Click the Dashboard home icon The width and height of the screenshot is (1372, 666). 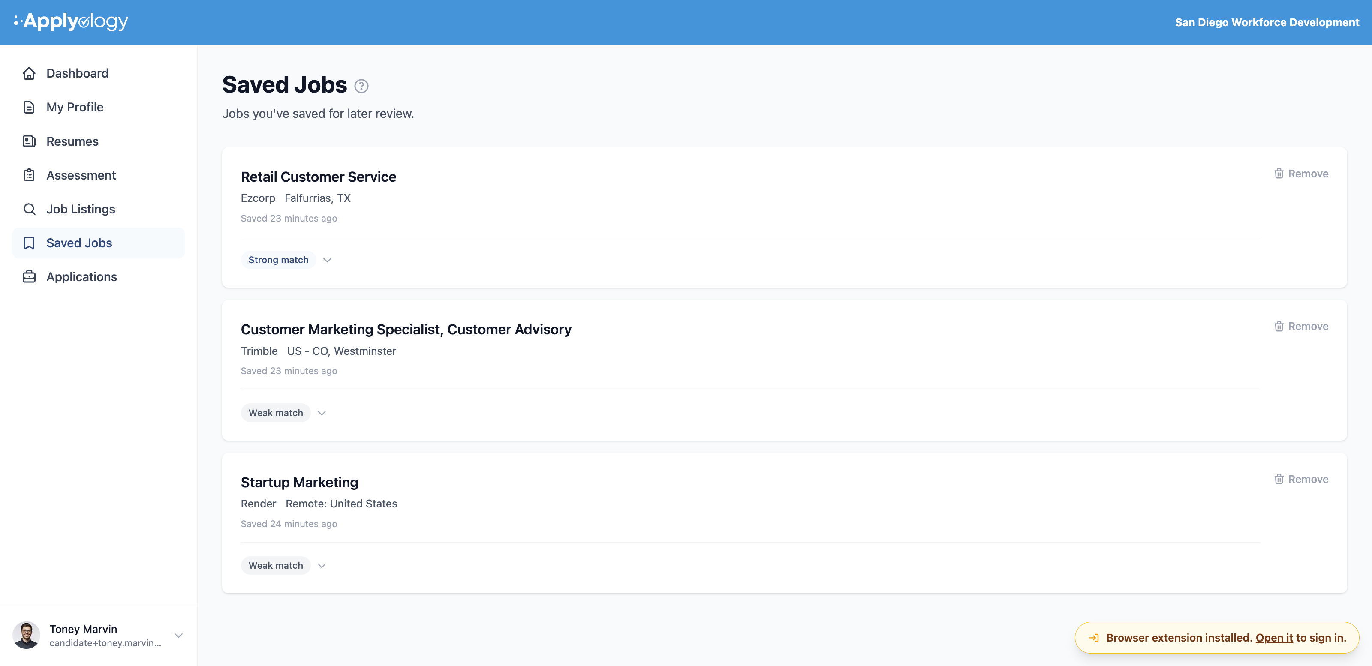[29, 73]
